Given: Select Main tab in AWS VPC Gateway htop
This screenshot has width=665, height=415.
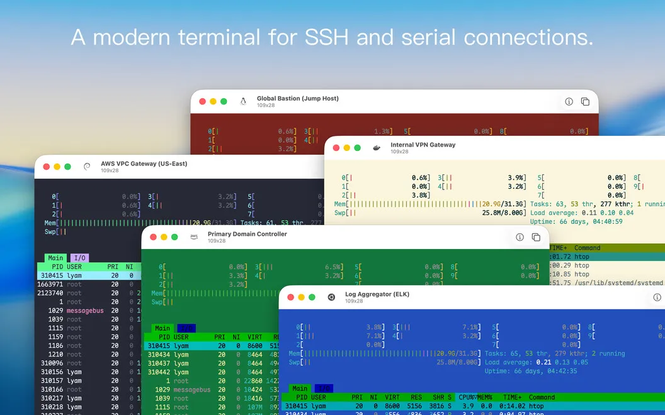Looking at the screenshot, I should click(55, 258).
